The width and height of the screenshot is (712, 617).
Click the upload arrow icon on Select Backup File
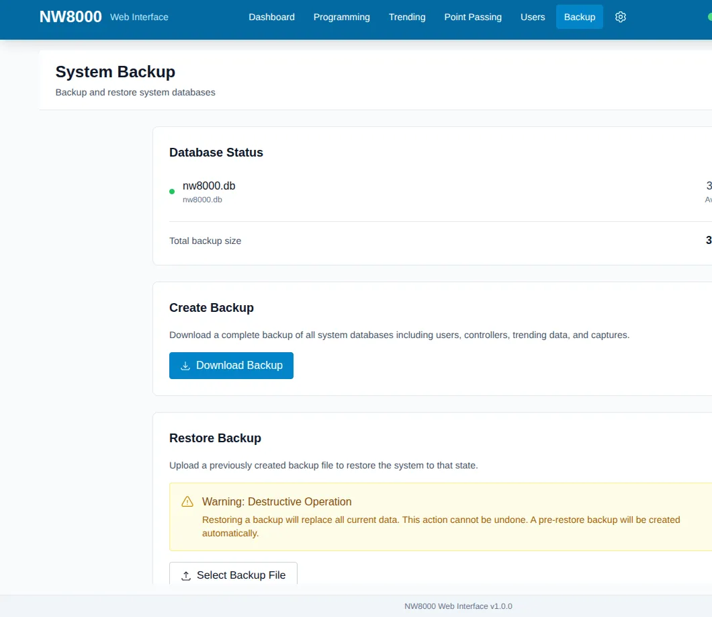(x=185, y=575)
